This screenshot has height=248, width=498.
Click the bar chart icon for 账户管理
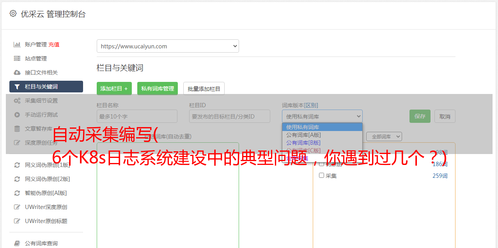[x=17, y=44]
